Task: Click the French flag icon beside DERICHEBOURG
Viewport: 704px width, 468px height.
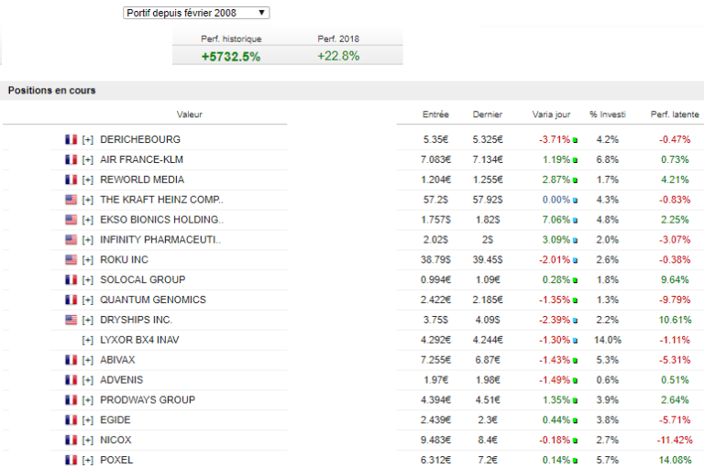Action: tap(71, 140)
